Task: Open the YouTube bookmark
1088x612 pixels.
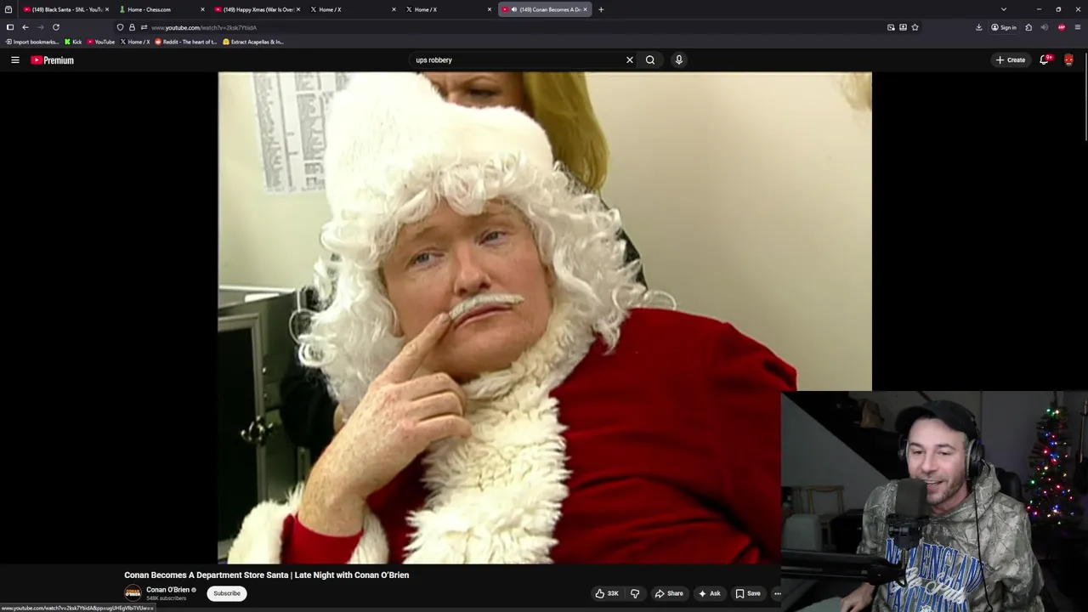Action: (101, 42)
